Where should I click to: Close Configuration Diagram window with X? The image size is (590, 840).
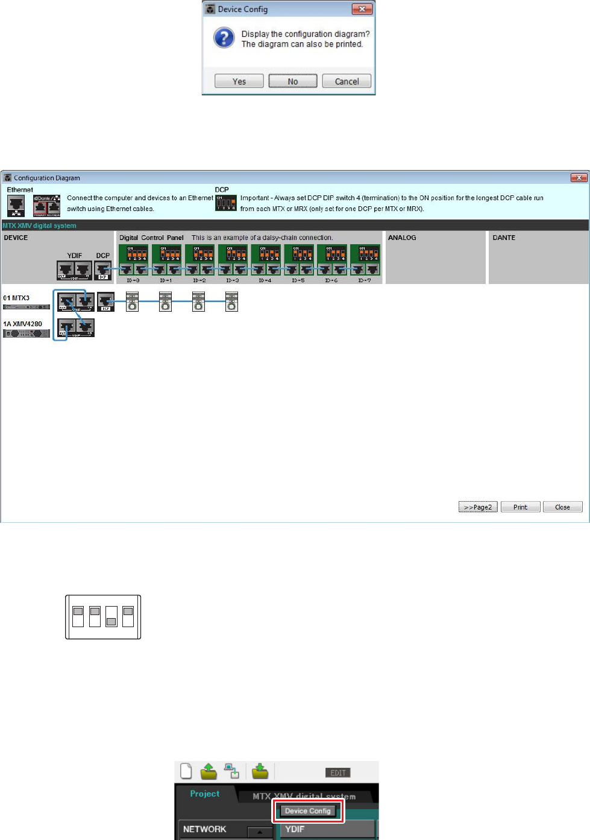579,177
